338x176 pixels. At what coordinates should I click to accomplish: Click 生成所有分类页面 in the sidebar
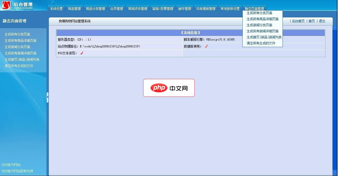(17, 34)
